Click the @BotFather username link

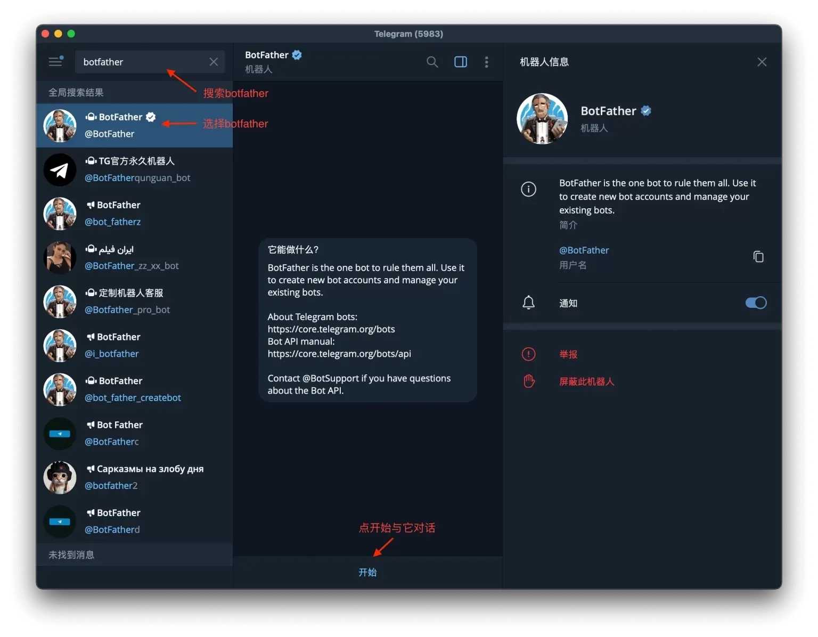[x=584, y=250]
